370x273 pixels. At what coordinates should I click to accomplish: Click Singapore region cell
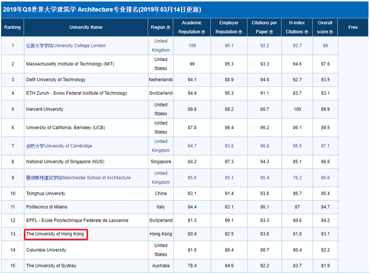[x=161, y=162]
